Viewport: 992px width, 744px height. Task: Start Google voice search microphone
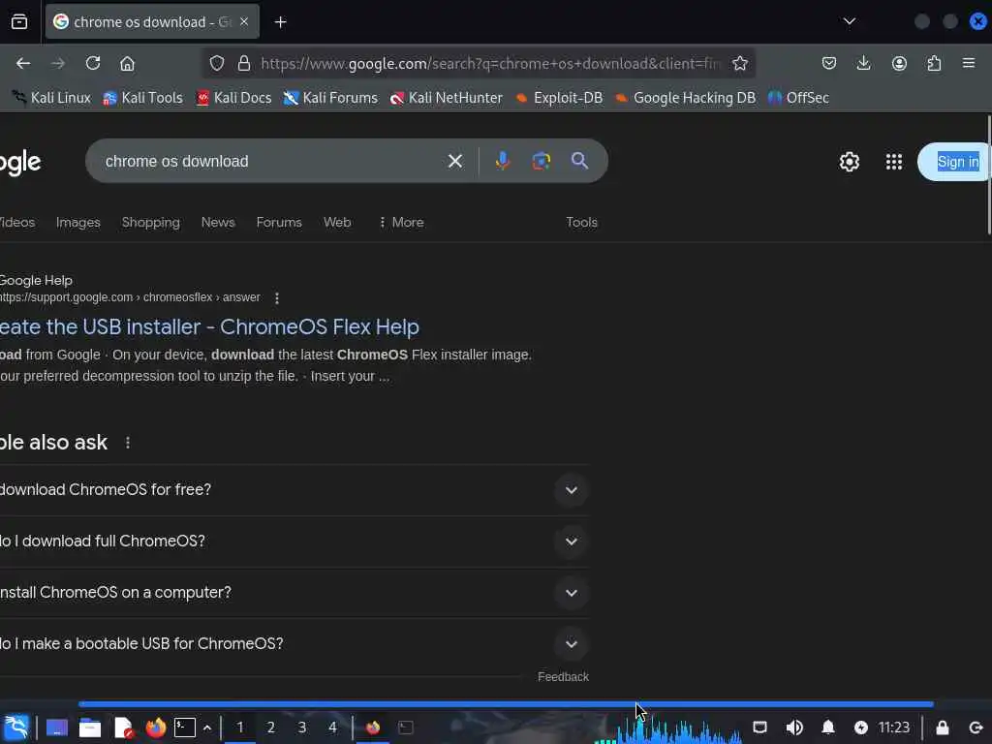pos(503,162)
